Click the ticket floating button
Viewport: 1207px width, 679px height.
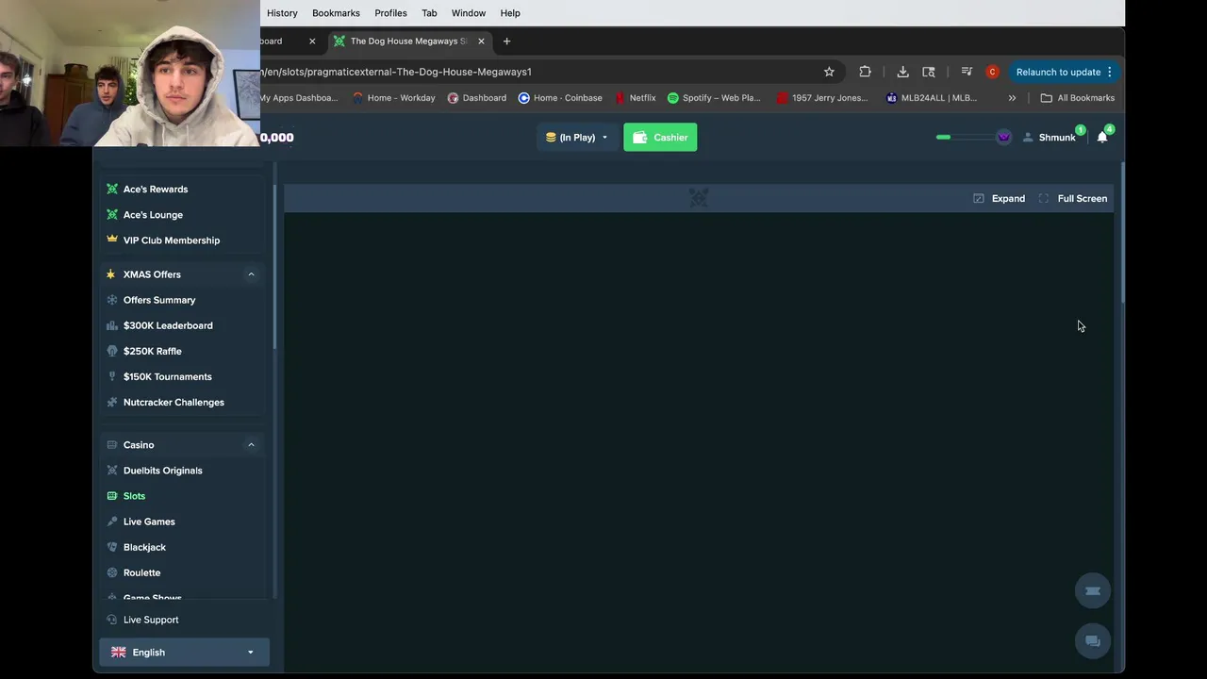[1093, 591]
